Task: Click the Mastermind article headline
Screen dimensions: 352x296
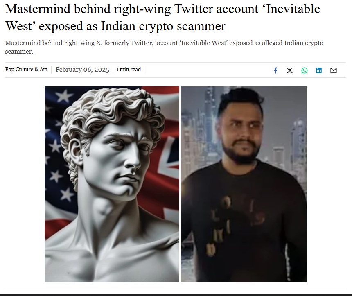Action: coord(162,18)
